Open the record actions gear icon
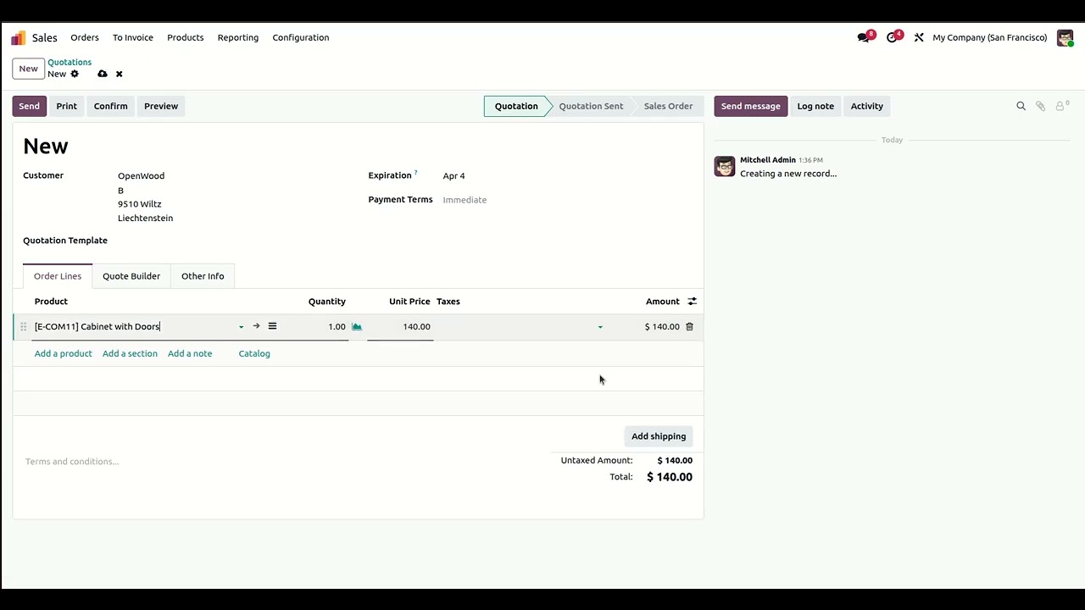Screen dimensions: 1085x610 [x=75, y=74]
